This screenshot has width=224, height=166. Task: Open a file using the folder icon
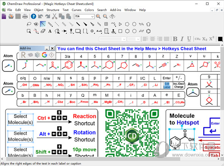tap(11, 16)
